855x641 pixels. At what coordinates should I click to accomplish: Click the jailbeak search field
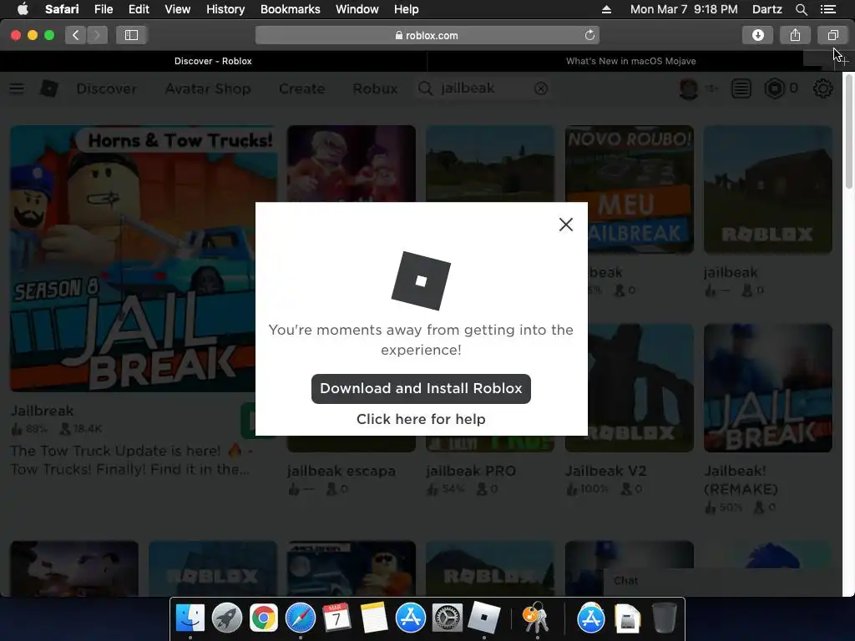[483, 88]
